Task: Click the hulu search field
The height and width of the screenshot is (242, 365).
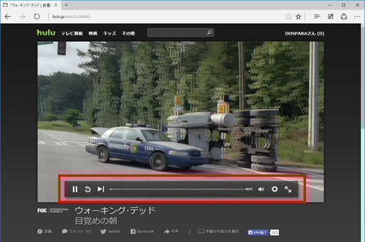Action: [177, 33]
